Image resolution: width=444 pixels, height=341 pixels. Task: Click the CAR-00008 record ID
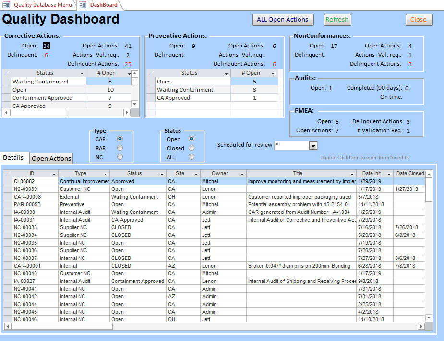point(27,197)
